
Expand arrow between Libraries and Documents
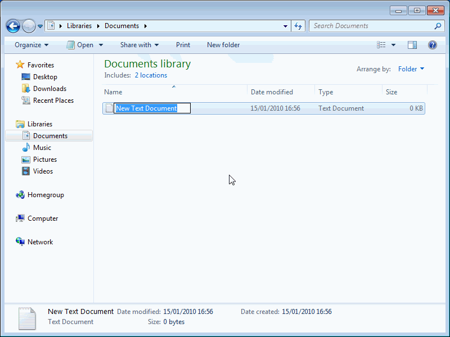tap(98, 26)
